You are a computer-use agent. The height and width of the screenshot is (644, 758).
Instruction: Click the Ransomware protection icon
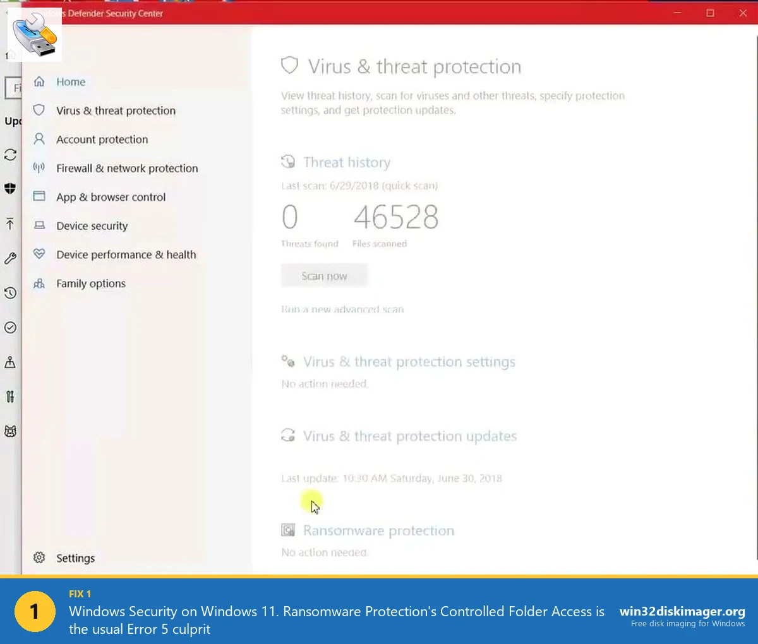click(288, 530)
